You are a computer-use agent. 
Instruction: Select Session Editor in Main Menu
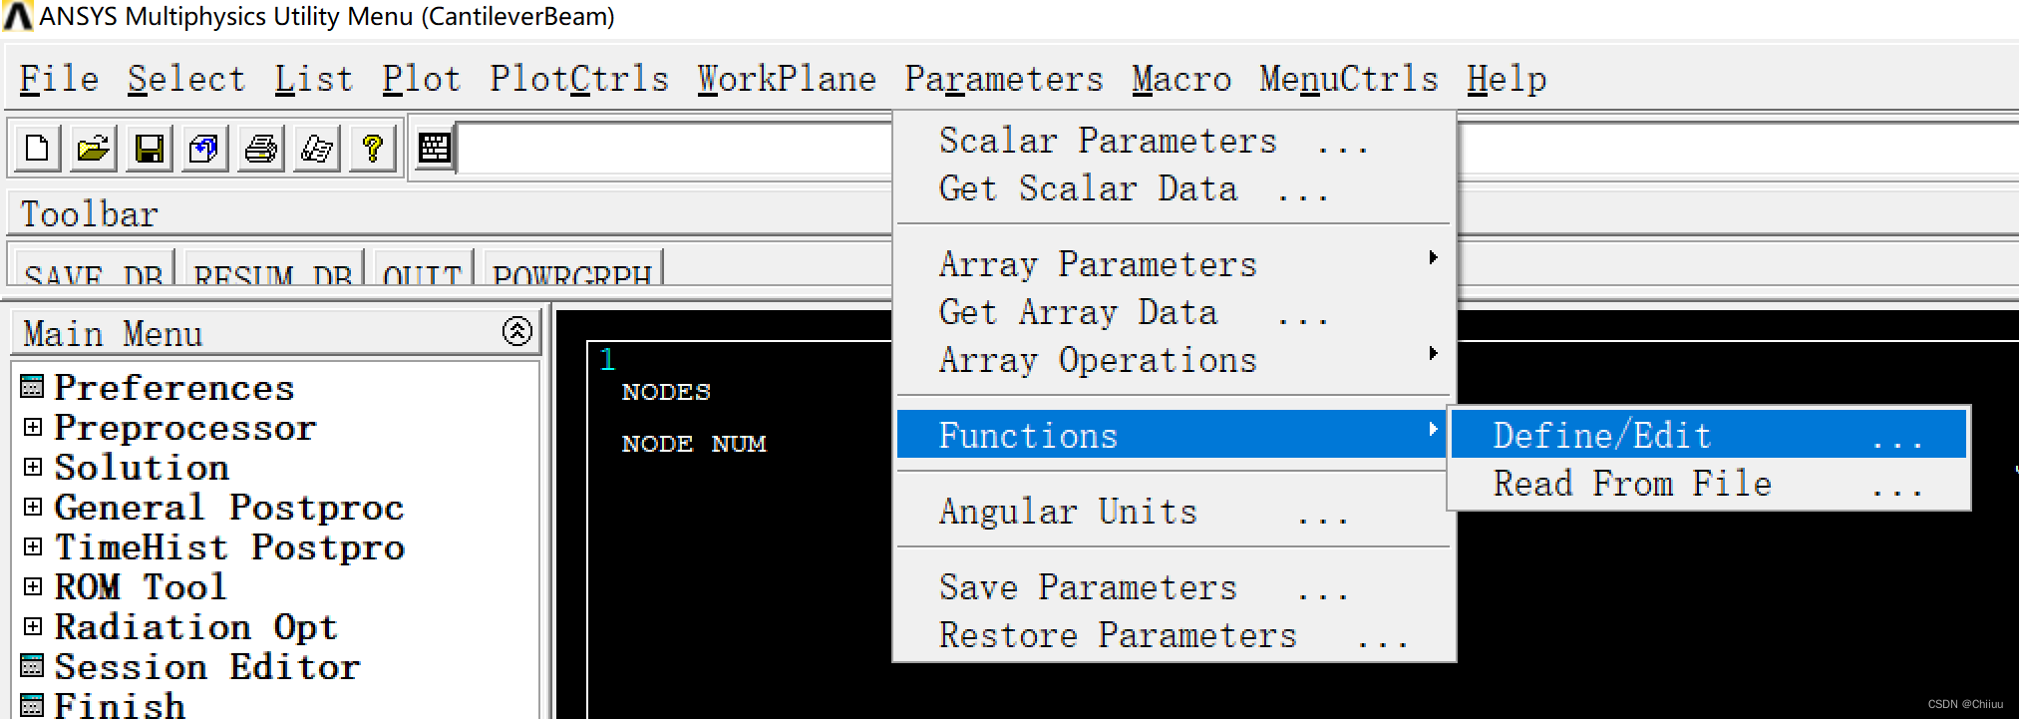click(207, 666)
